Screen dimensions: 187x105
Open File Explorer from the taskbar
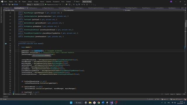pyautogui.click(x=90, y=103)
